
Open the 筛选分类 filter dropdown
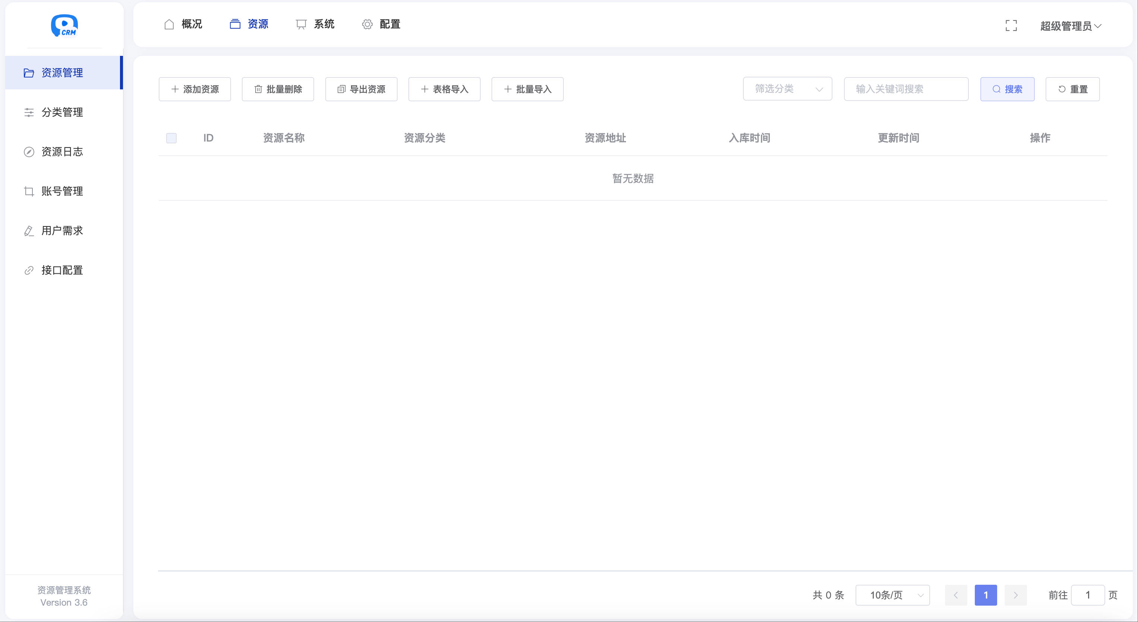[x=788, y=89]
